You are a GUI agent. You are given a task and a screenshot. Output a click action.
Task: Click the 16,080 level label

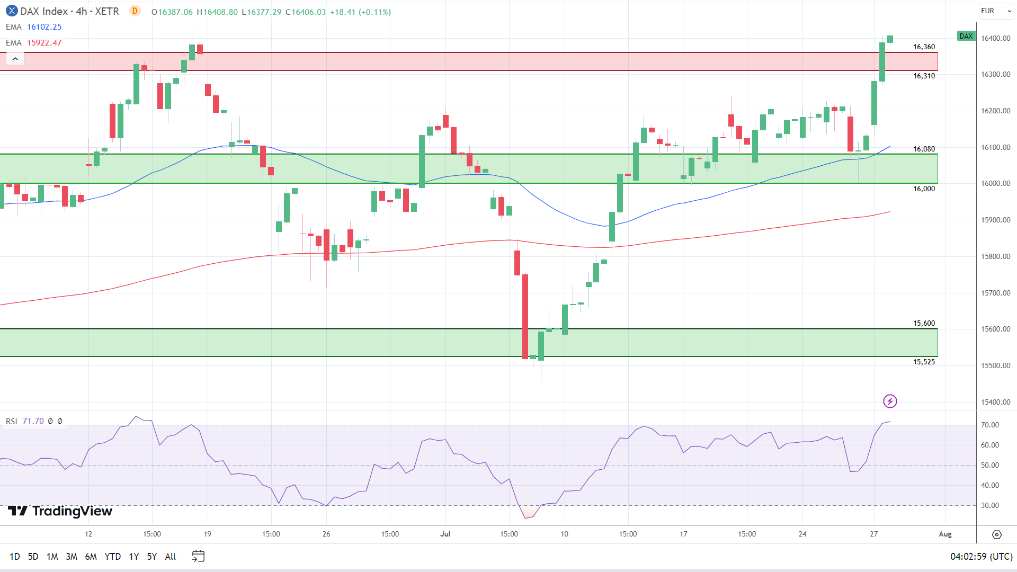click(924, 149)
